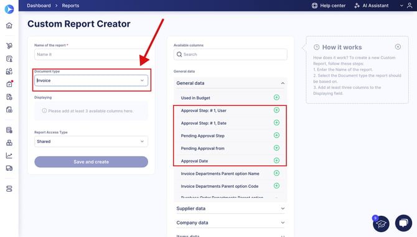Close the How it works panel

(398, 47)
